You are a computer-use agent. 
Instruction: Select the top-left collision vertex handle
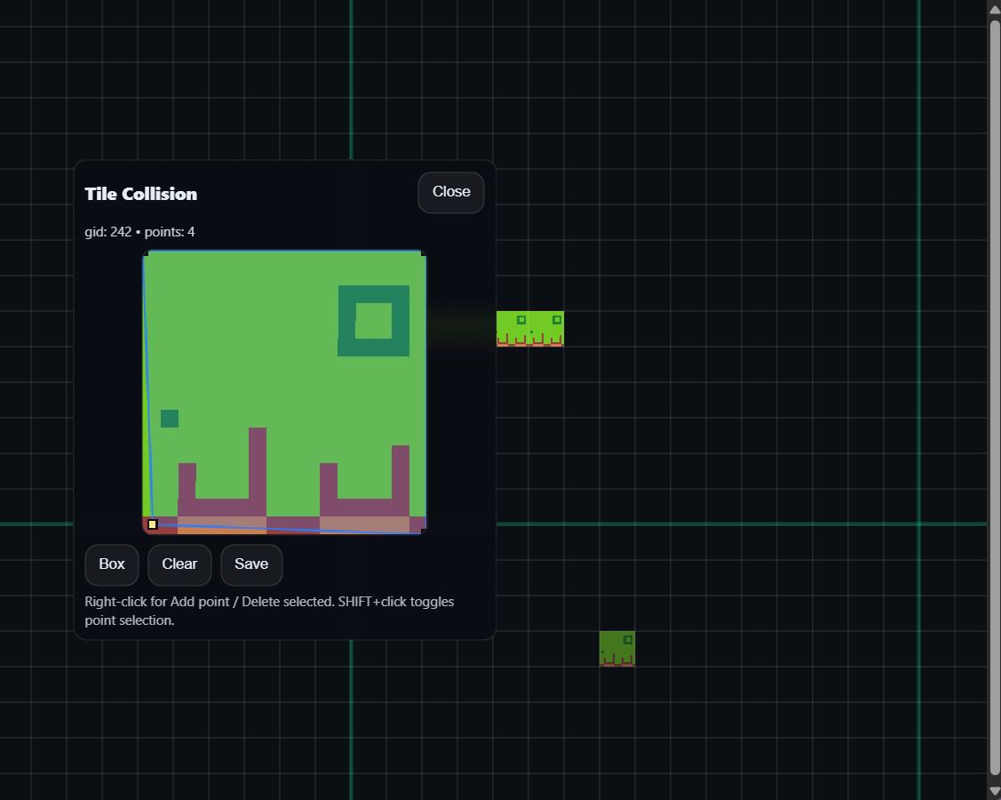pyautogui.click(x=147, y=252)
